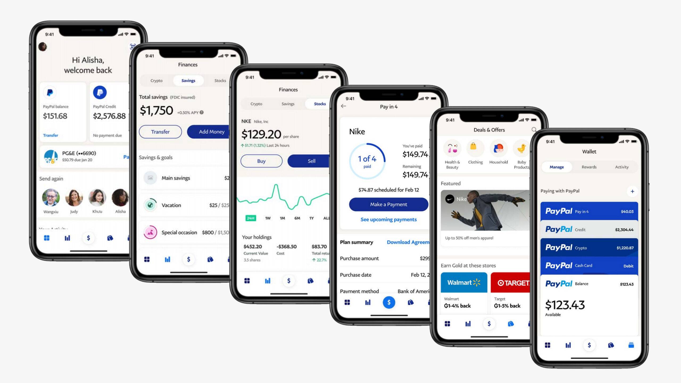Image resolution: width=681 pixels, height=383 pixels.
Task: Expand the PayPal Credit balance row
Action: [590, 229]
